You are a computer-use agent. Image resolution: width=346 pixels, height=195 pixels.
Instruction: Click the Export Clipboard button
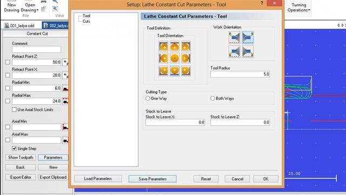(53, 177)
